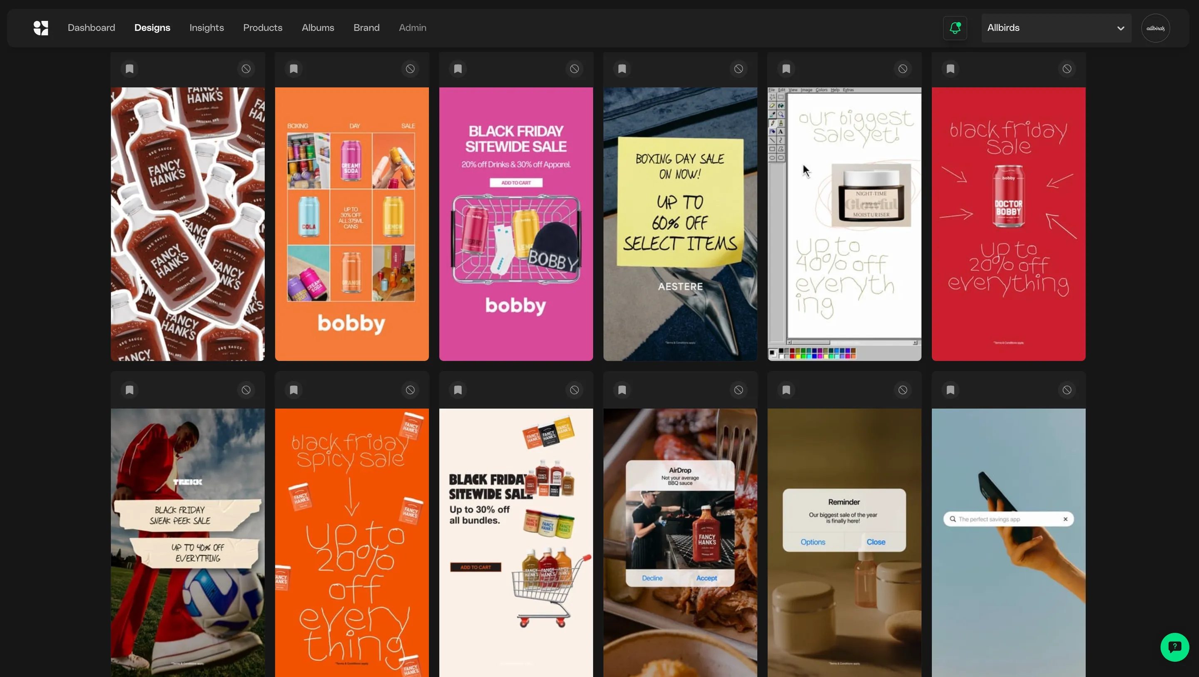
Task: Reject the orange Bobby Boxing Day Sale design
Action: (410, 69)
